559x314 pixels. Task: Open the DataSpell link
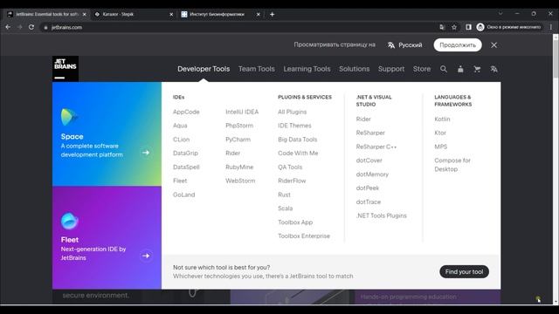[186, 167]
